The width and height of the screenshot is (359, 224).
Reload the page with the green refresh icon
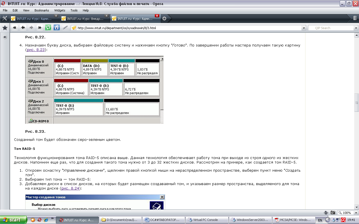(x=48, y=27)
